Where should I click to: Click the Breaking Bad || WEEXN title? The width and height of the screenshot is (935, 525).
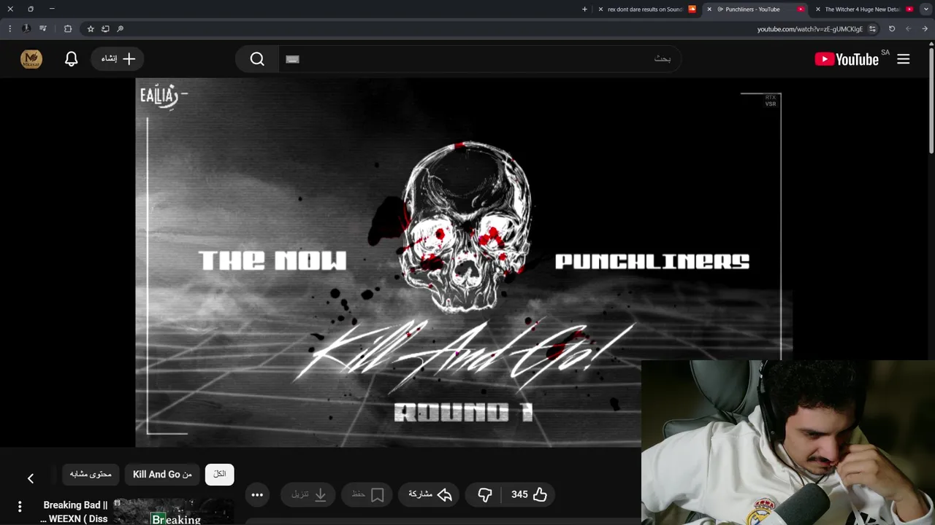(x=75, y=512)
